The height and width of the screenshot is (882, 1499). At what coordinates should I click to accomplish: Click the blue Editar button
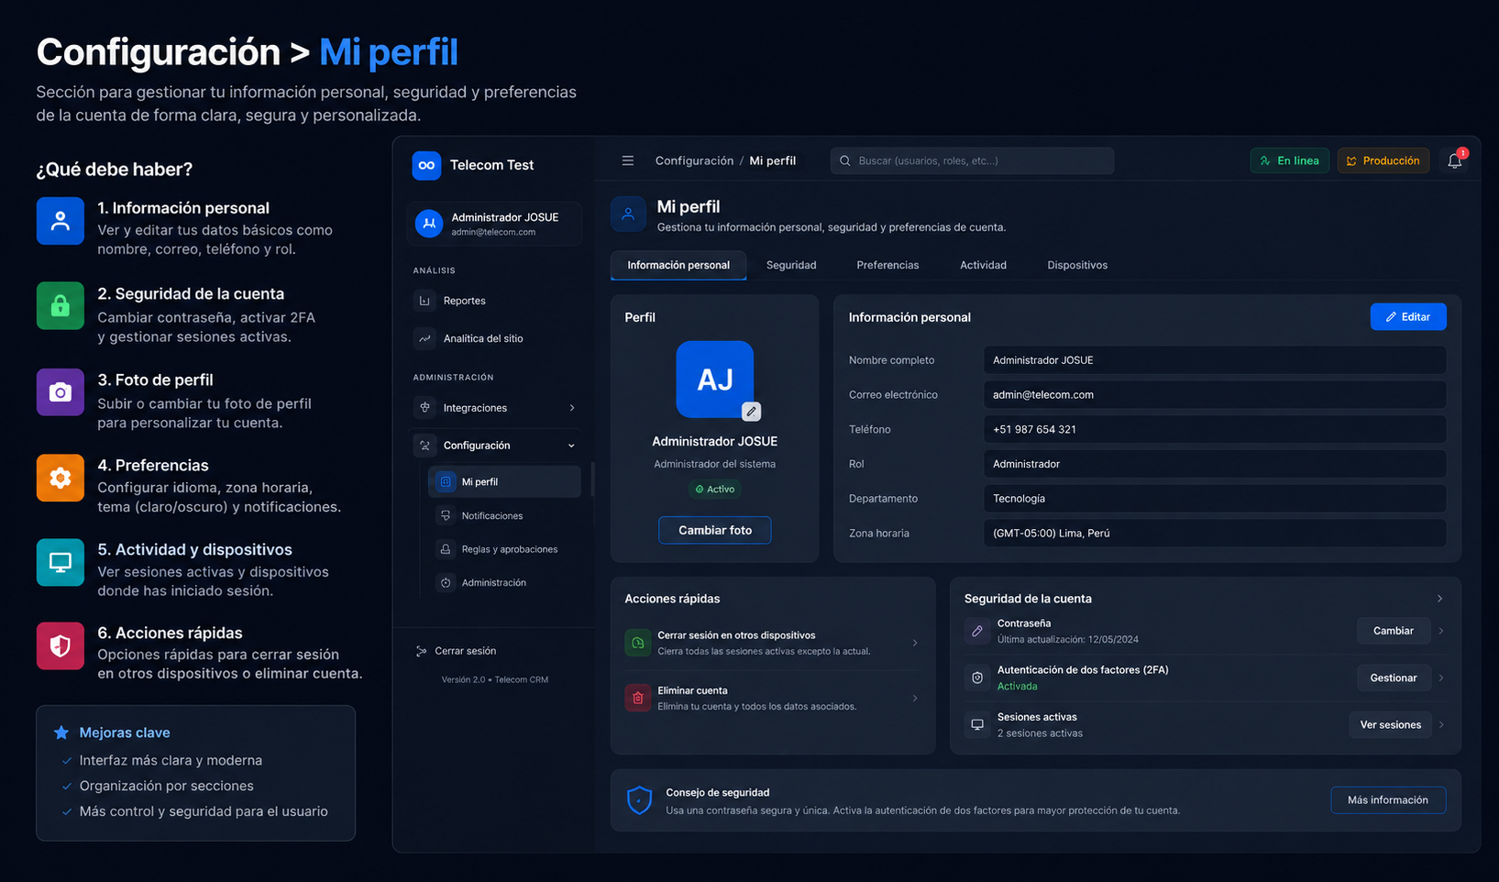(x=1408, y=316)
